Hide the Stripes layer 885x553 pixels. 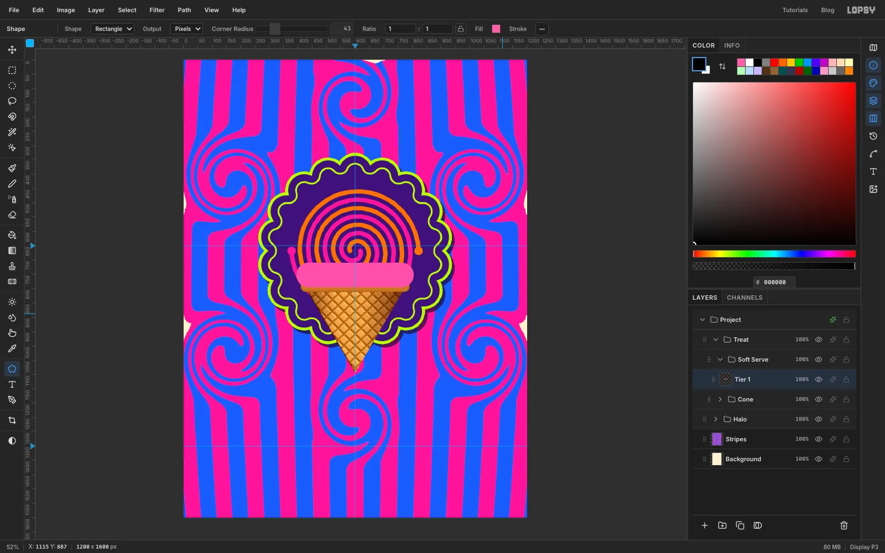pyautogui.click(x=819, y=439)
